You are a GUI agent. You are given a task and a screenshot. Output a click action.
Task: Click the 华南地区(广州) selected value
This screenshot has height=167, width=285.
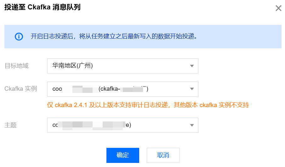72,66
